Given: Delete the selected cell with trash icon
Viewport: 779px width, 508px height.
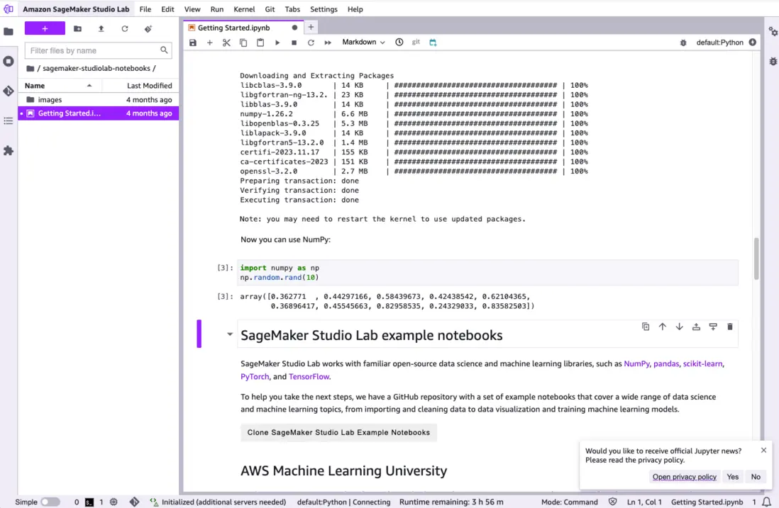Looking at the screenshot, I should pyautogui.click(x=729, y=327).
